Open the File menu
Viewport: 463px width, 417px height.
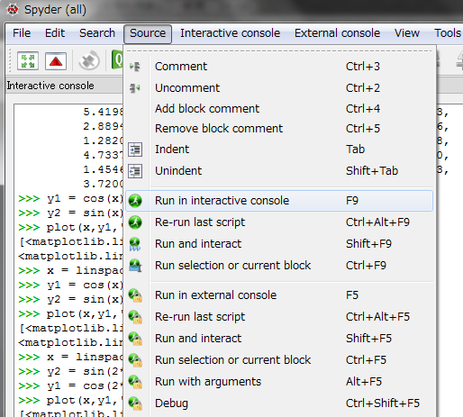[22, 33]
